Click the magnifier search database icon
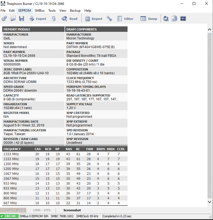Image resolution: width=213 pixels, height=220 pixels. click(166, 18)
